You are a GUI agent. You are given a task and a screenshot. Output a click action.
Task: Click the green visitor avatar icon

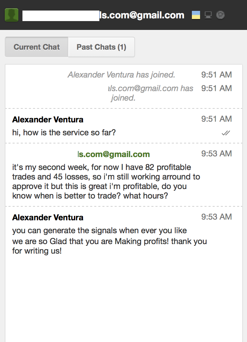tap(12, 15)
